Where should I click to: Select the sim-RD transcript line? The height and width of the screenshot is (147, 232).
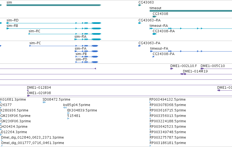pos(54,23)
